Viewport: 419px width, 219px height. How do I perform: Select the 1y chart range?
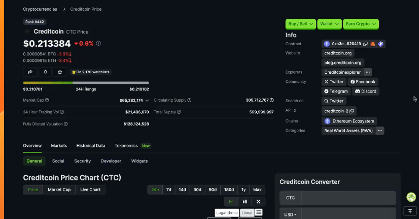(243, 190)
